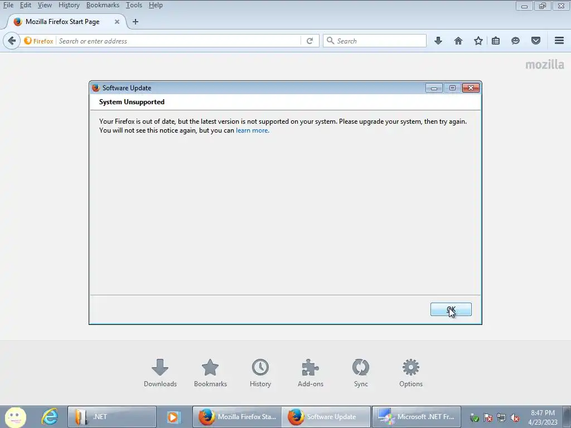Bookmark this page with the star icon

pyautogui.click(x=478, y=41)
